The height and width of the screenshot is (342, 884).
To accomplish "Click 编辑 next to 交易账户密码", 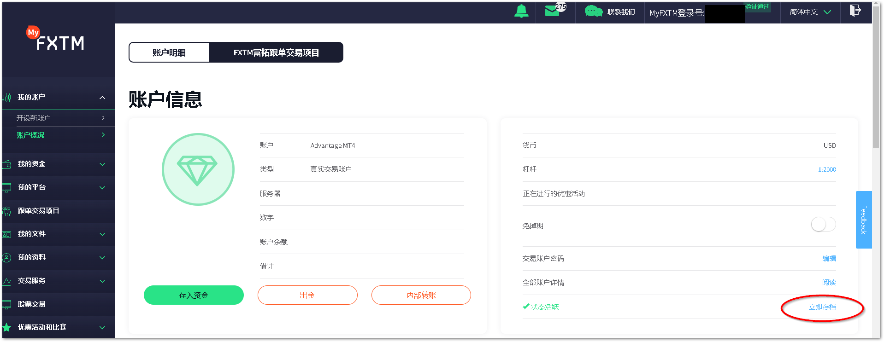I will click(829, 259).
